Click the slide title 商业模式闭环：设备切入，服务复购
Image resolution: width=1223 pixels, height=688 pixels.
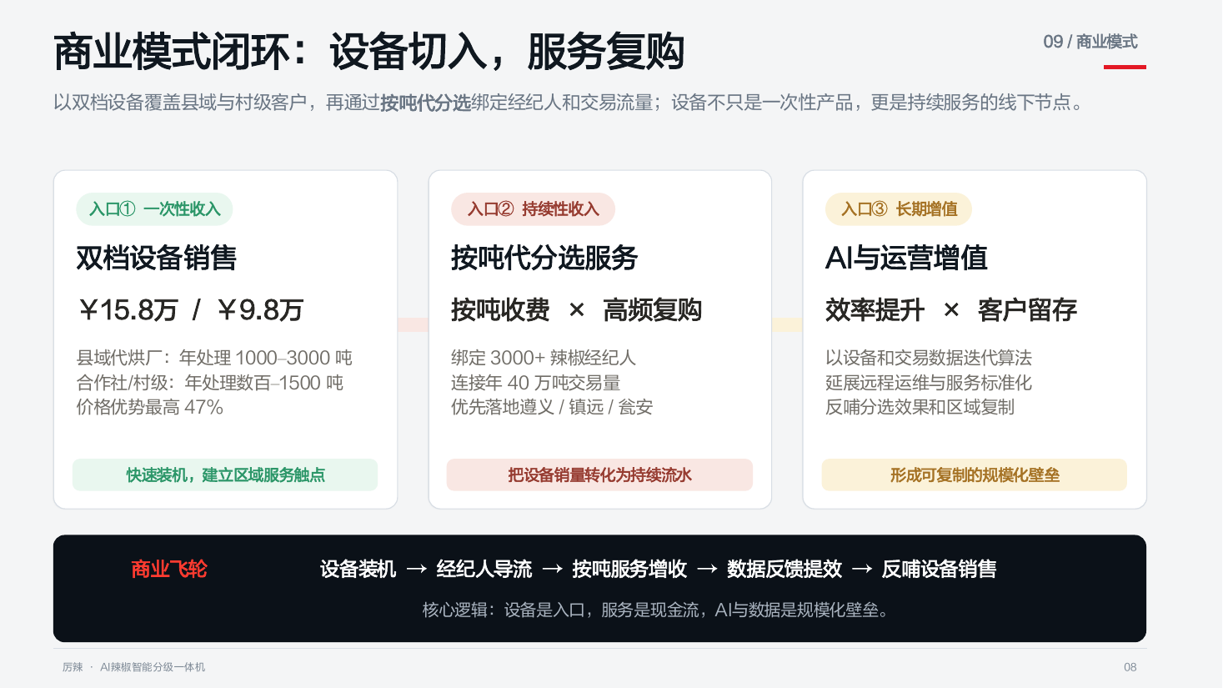pyautogui.click(x=368, y=52)
